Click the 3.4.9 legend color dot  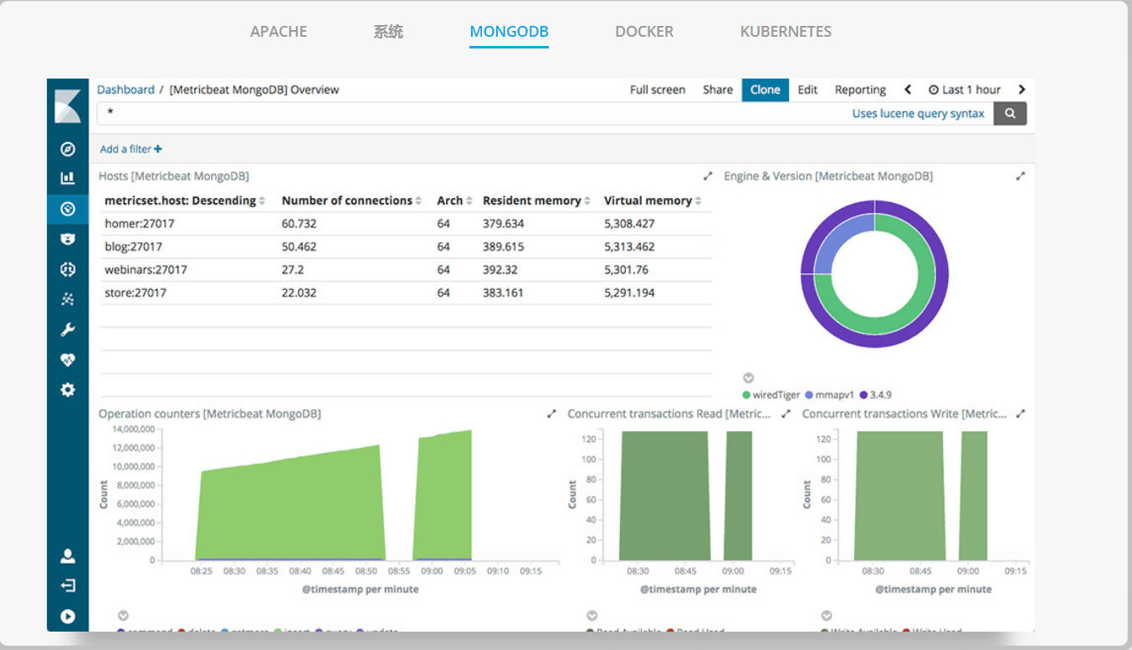pyautogui.click(x=863, y=394)
